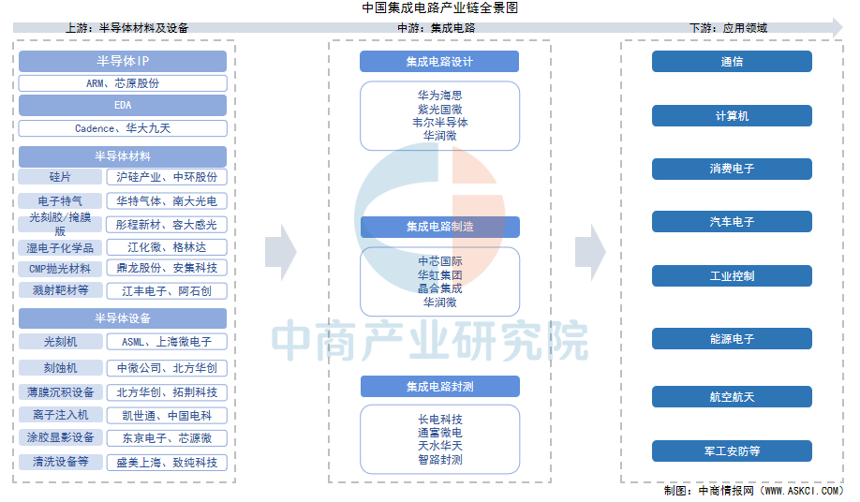Select 沪硅产业、中环股份 box

coord(167,177)
